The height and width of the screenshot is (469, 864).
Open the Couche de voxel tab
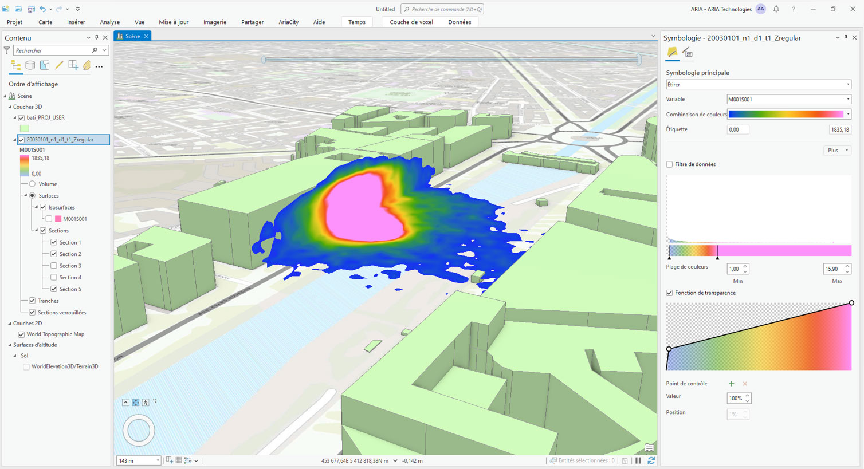tap(411, 22)
